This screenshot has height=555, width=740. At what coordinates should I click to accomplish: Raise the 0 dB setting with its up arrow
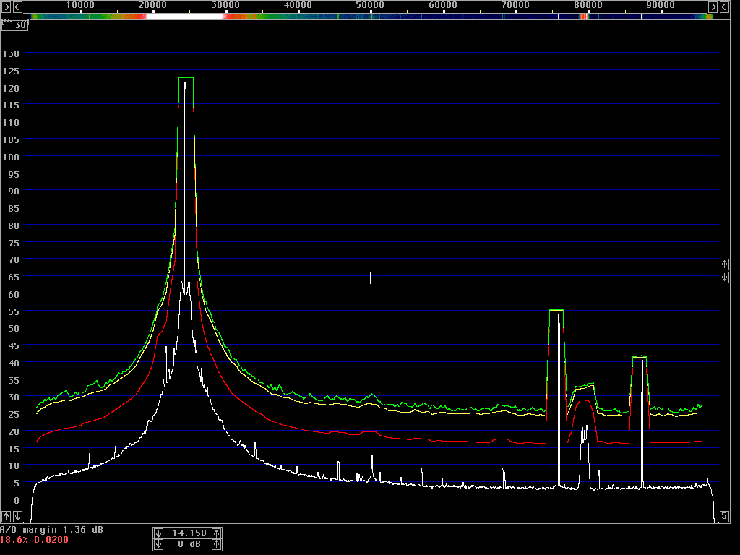tap(217, 545)
